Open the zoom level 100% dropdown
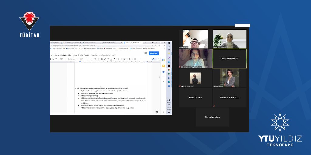Viewport: 311px width, 155px height. click(62, 59)
